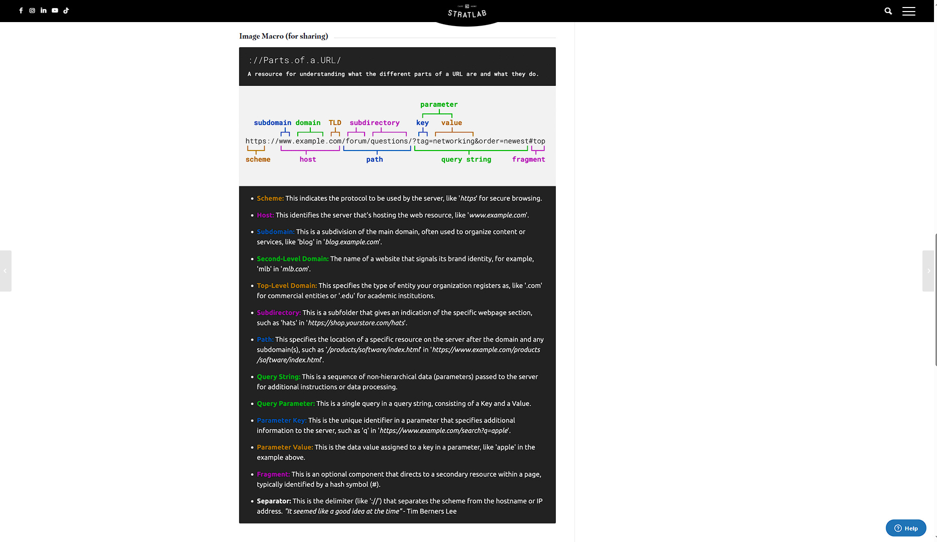The image size is (937, 542).
Task: Open site search with magnifier icon
Action: pyautogui.click(x=888, y=11)
